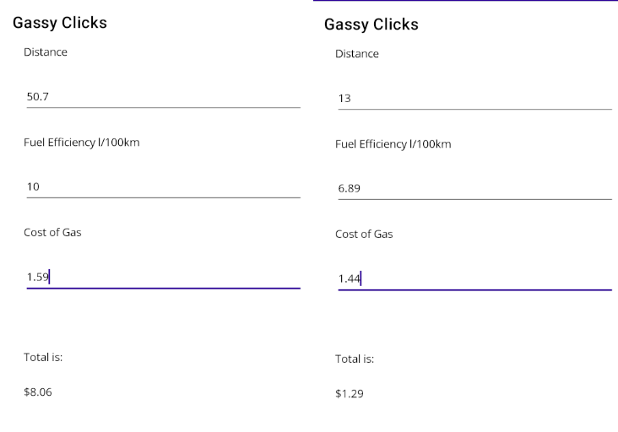Click the right Cost of Gas label
Image resolution: width=618 pixels, height=432 pixels.
click(364, 234)
